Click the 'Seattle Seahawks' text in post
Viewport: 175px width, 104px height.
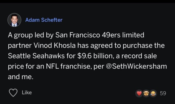tap(36, 56)
